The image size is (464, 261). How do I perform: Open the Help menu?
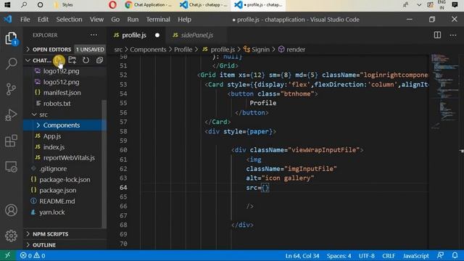click(184, 20)
